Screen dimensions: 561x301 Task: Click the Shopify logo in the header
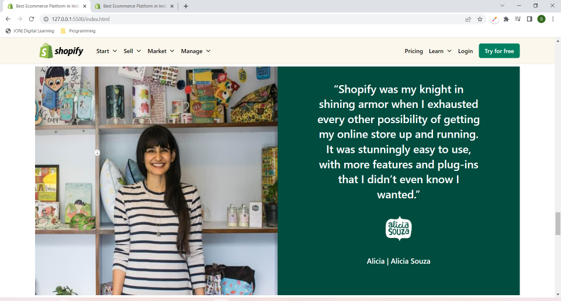click(61, 51)
